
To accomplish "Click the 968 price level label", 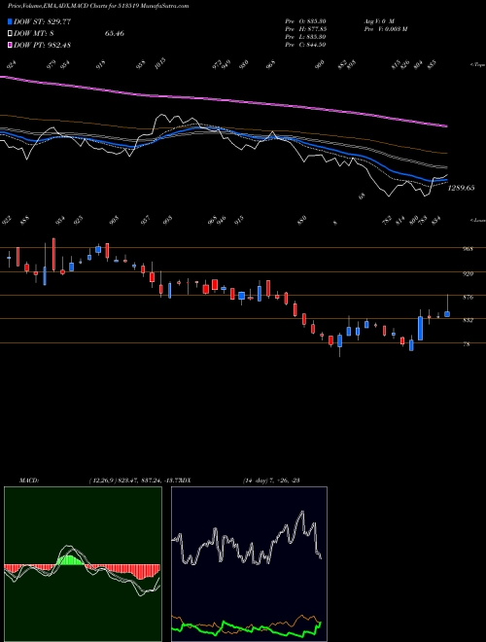I will 468,249.
